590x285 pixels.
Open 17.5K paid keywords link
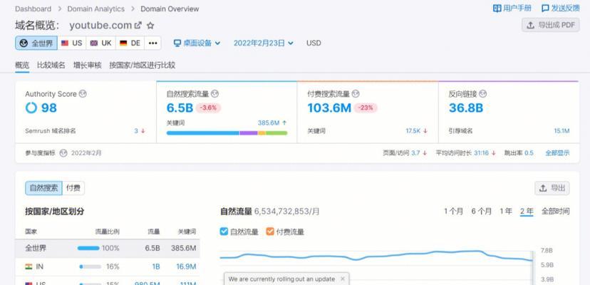[x=413, y=131]
